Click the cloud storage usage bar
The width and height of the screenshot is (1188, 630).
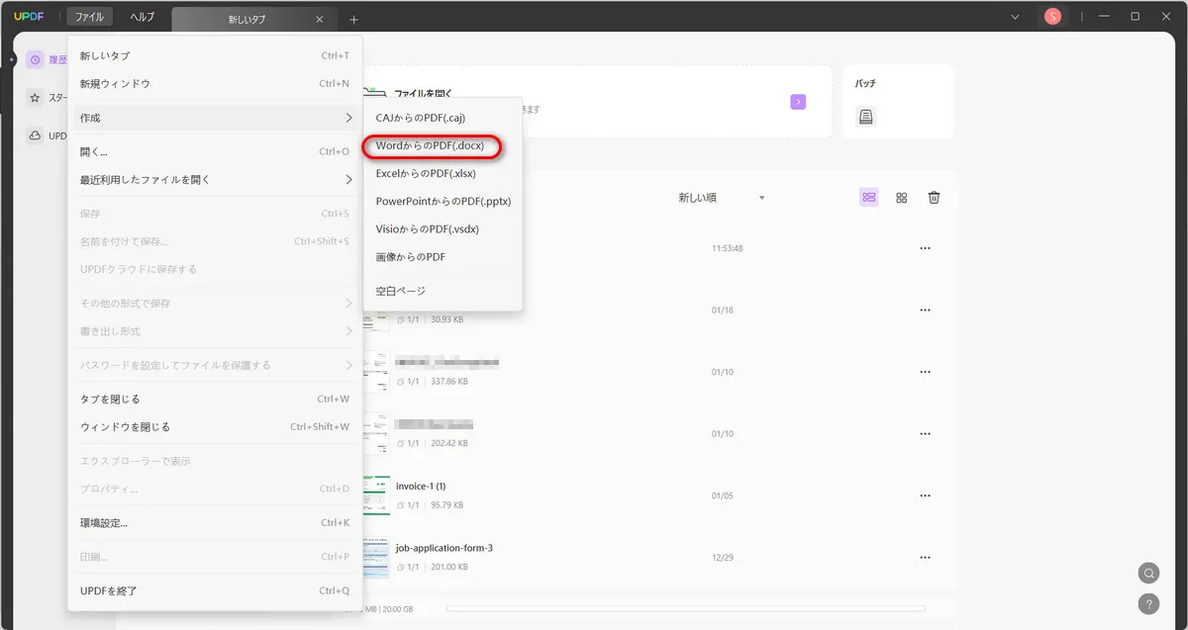(686, 608)
